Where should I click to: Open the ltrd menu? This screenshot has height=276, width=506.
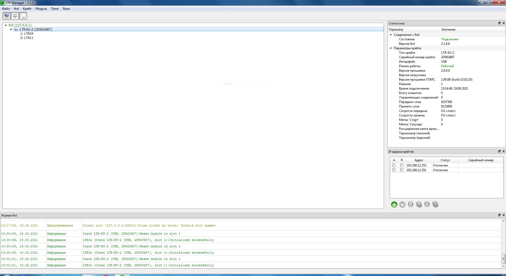(16, 9)
